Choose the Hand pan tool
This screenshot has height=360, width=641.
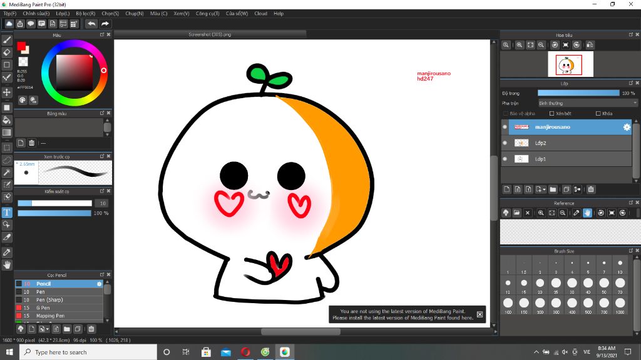point(7,265)
